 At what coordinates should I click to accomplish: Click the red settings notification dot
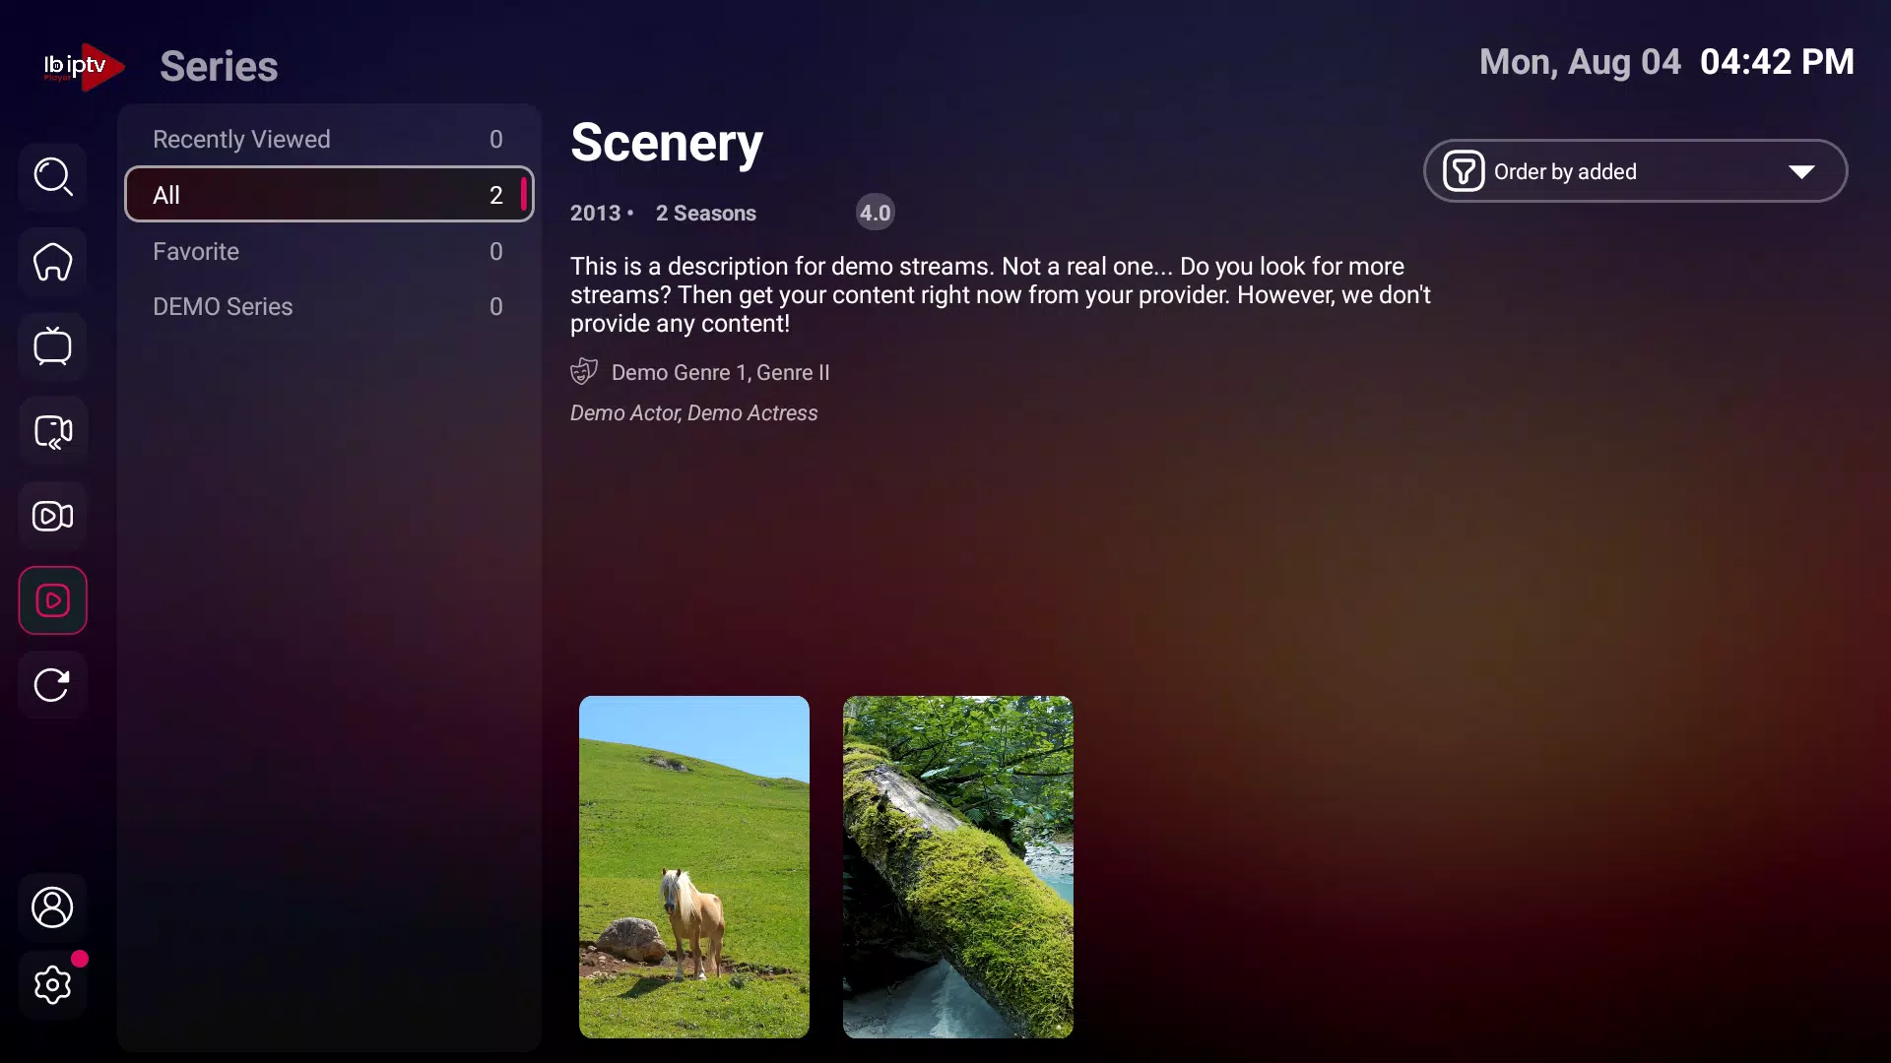(x=80, y=959)
